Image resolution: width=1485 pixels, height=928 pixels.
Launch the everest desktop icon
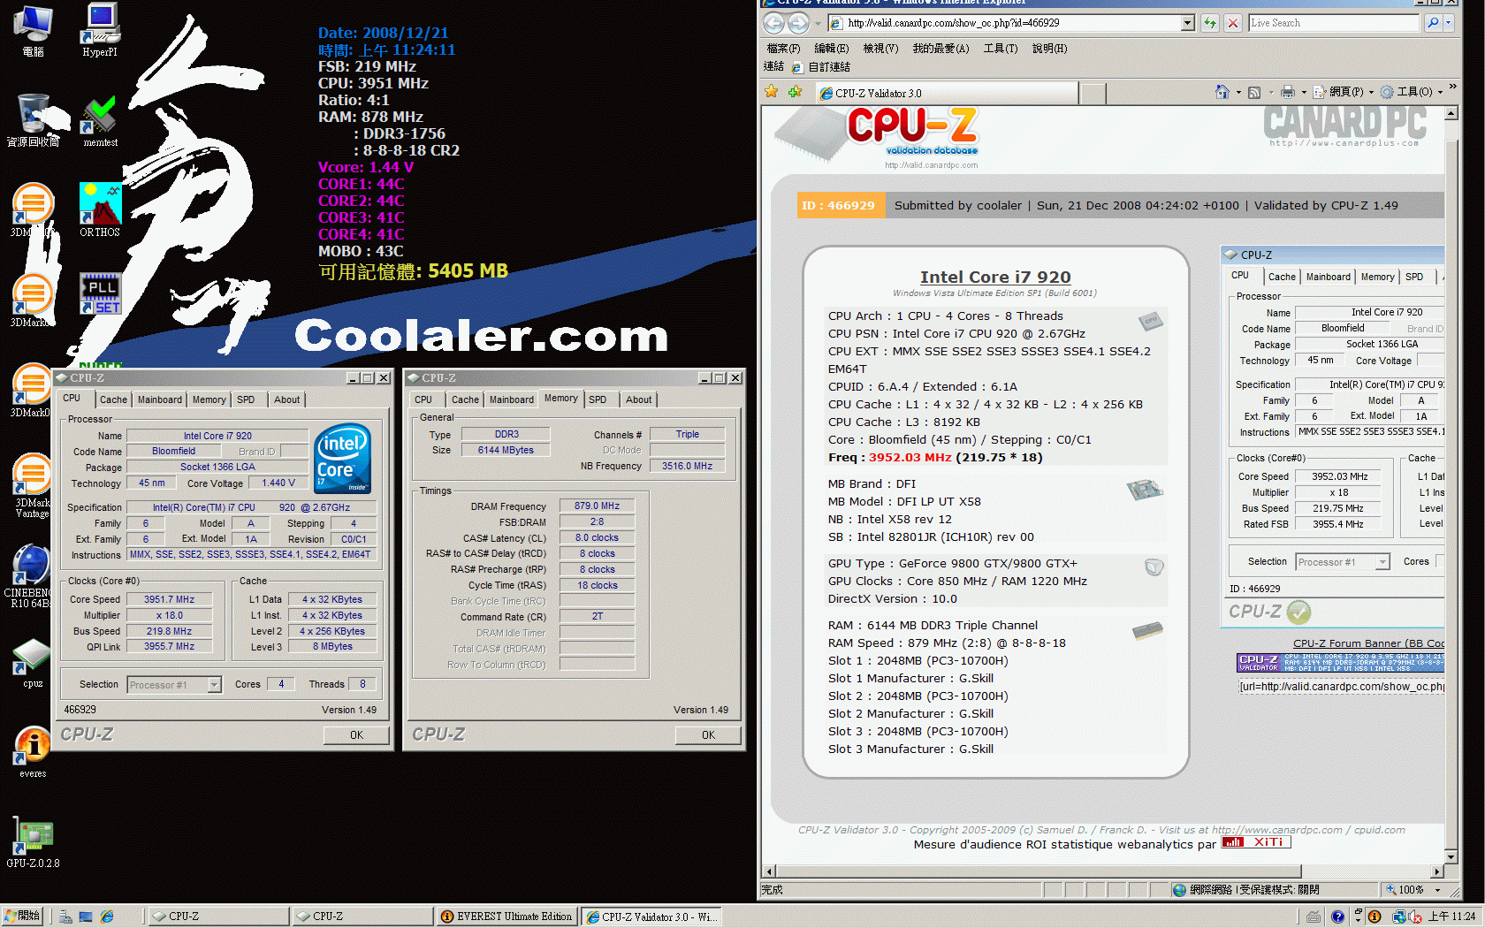click(x=33, y=752)
